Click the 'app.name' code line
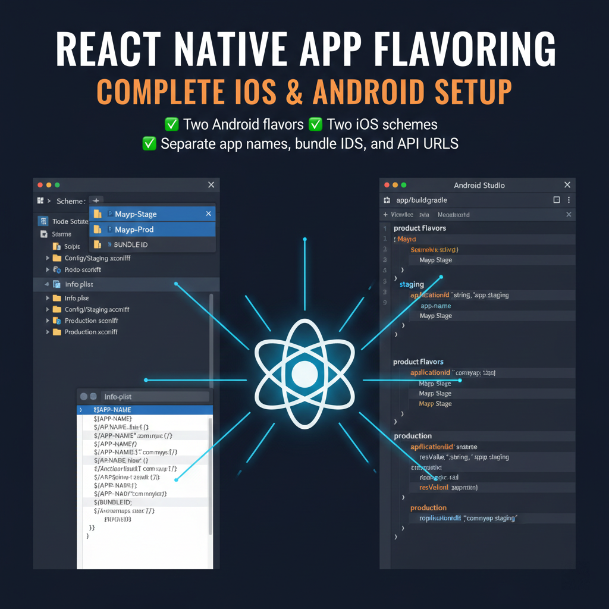Image resolution: width=609 pixels, height=609 pixels. pos(436,306)
